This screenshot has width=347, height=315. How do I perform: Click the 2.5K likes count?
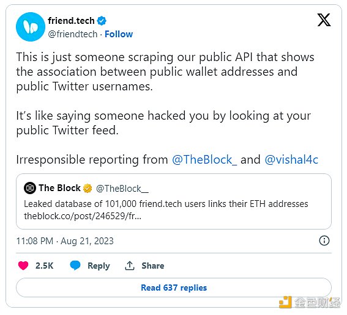click(45, 266)
